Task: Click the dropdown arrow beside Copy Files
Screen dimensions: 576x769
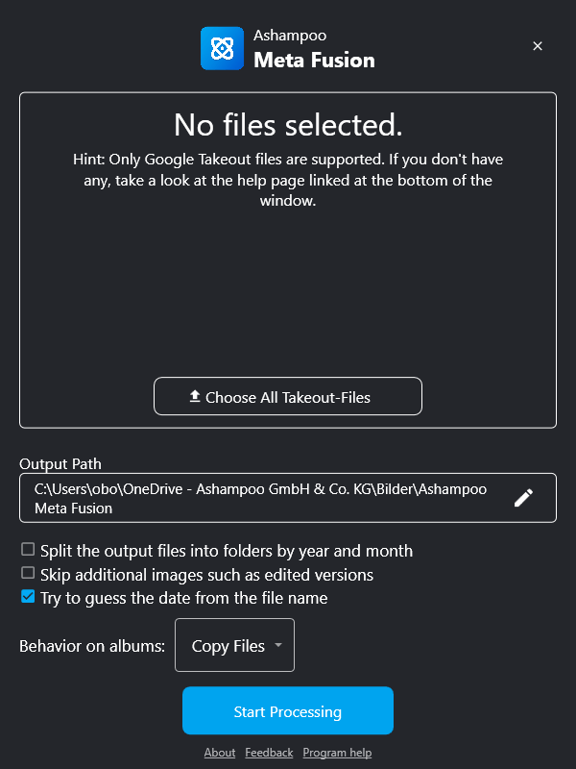Action: pos(278,645)
